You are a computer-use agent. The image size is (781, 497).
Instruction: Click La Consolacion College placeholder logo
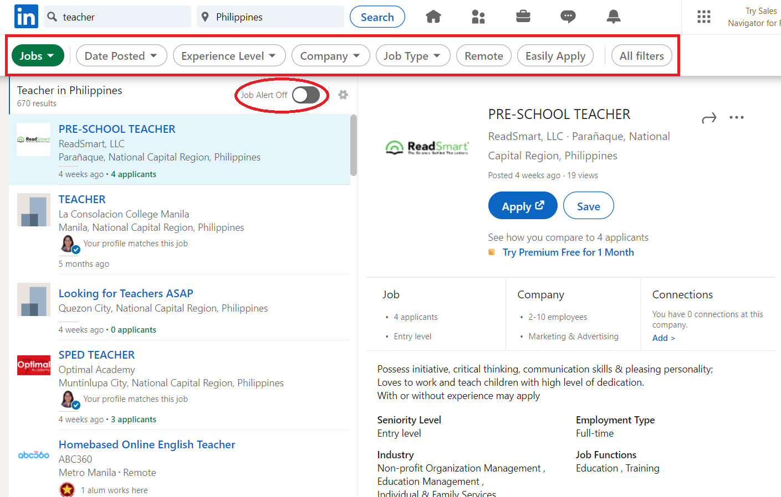pyautogui.click(x=34, y=210)
